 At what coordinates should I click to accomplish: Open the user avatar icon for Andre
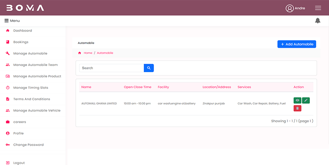point(290,8)
